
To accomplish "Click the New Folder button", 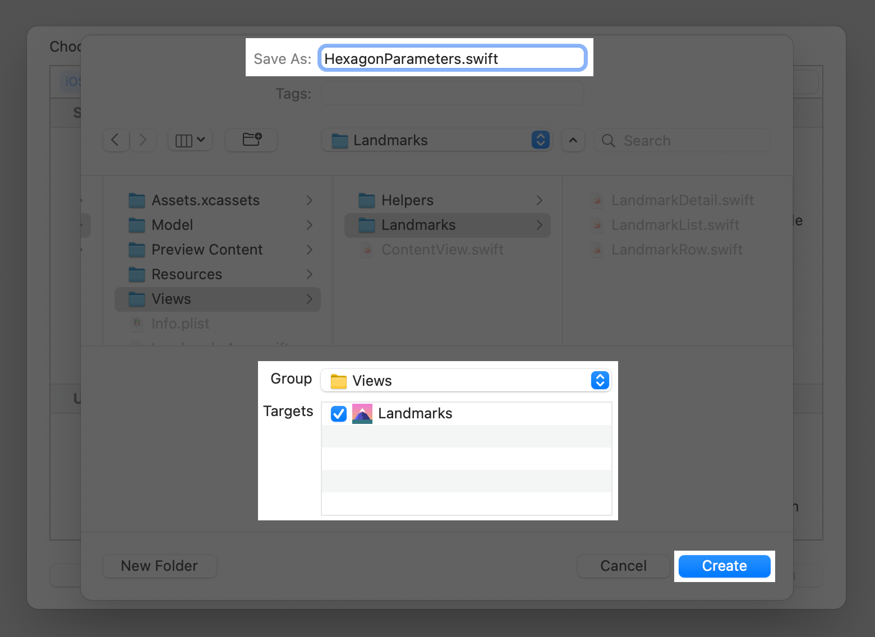I will click(x=159, y=566).
